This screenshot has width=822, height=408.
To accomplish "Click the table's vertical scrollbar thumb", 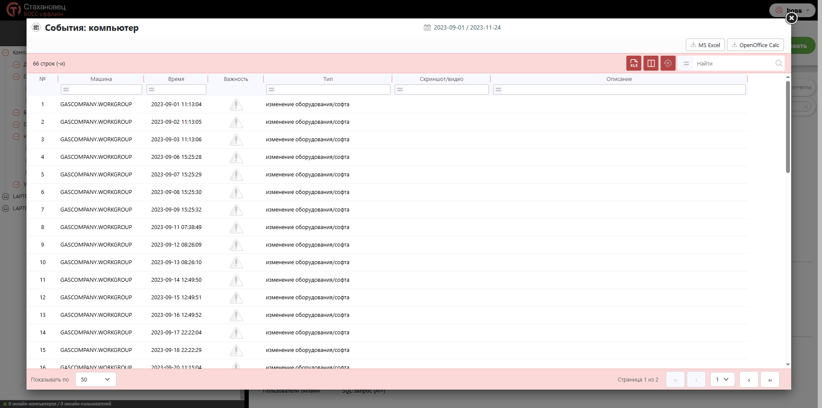I will (x=788, y=126).
